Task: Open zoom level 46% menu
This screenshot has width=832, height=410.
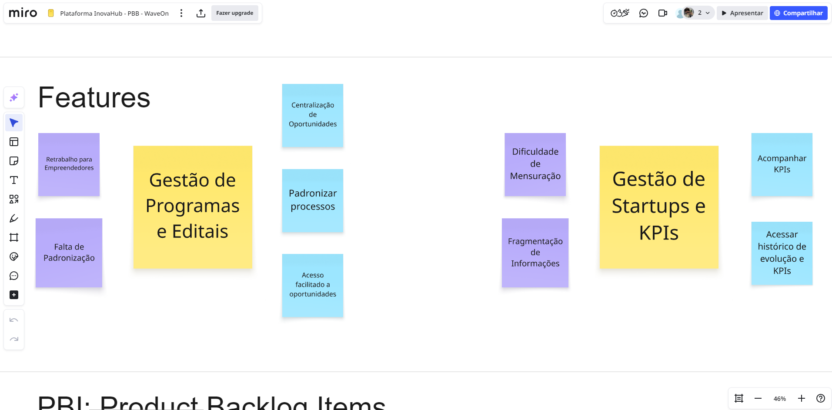Action: tap(779, 399)
